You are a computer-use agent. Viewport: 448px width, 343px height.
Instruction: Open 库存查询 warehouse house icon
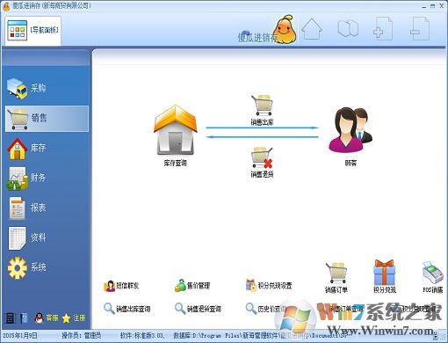(176, 135)
